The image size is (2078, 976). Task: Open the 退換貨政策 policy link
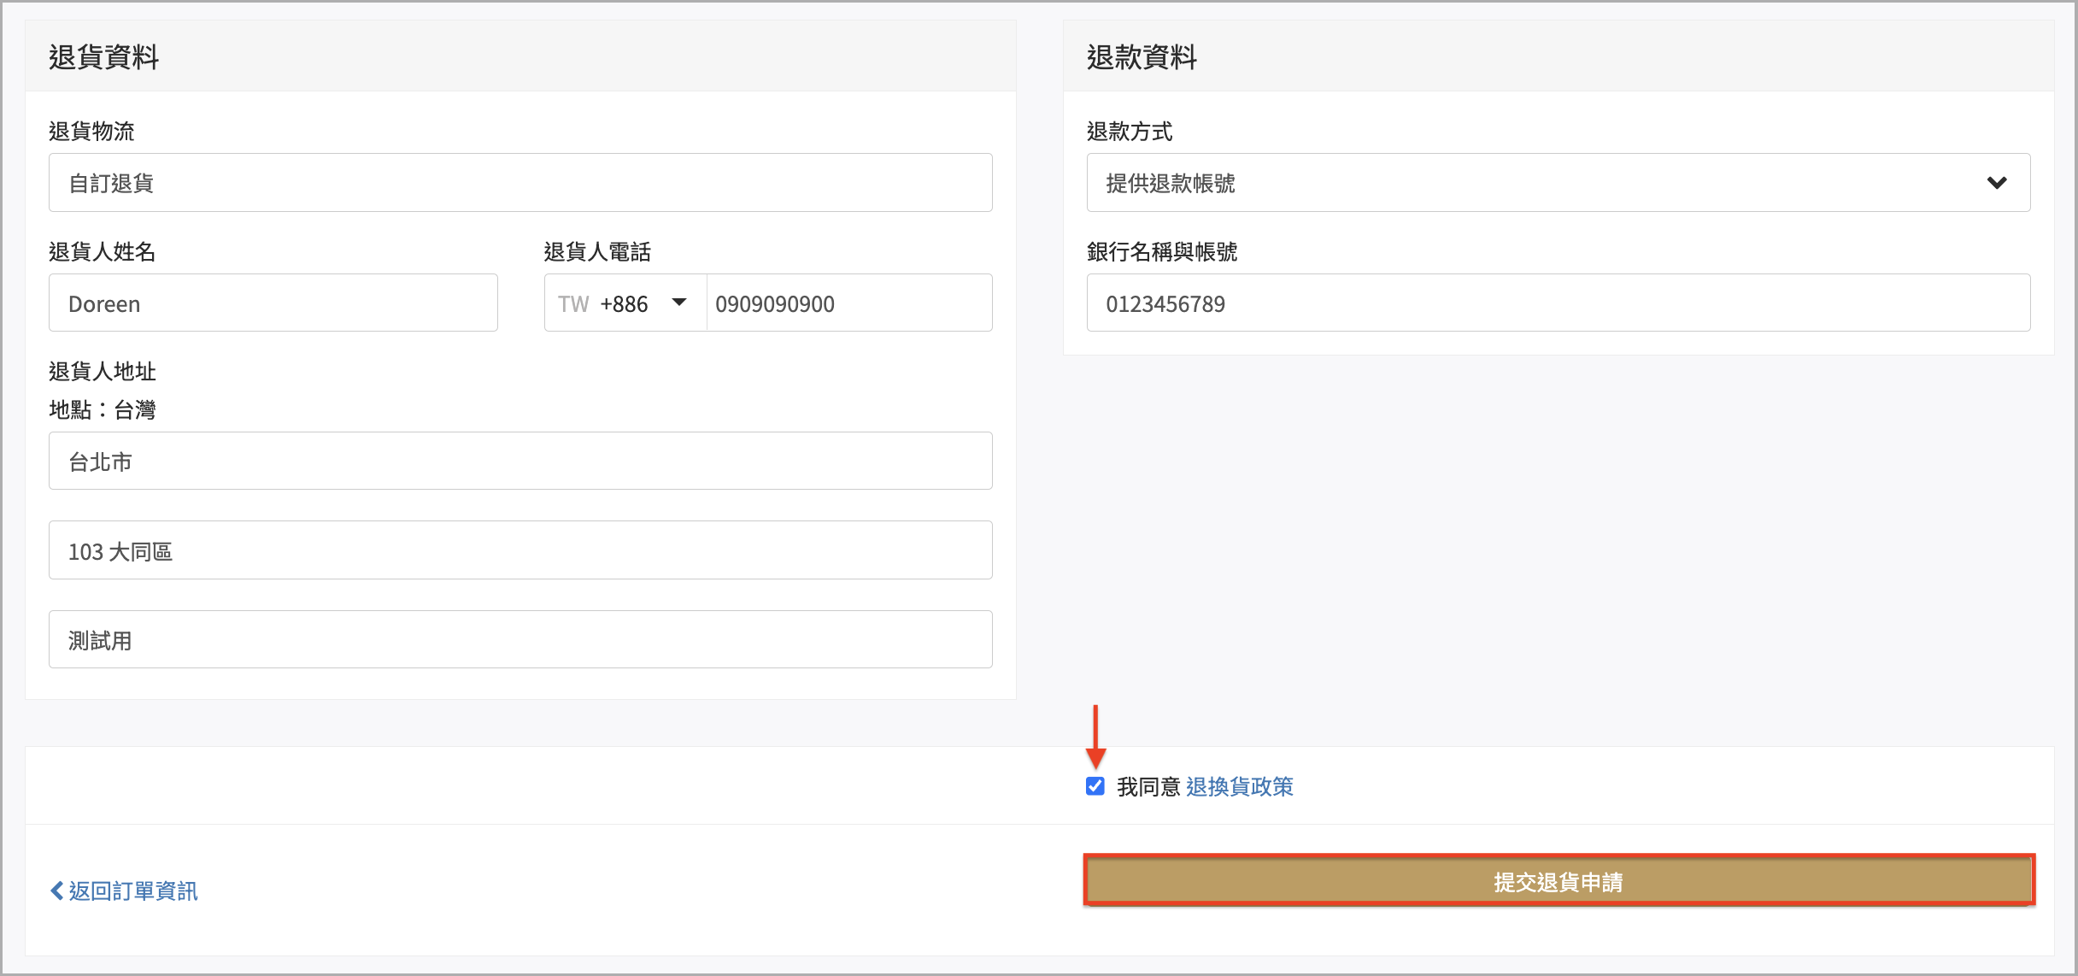pyautogui.click(x=1239, y=786)
